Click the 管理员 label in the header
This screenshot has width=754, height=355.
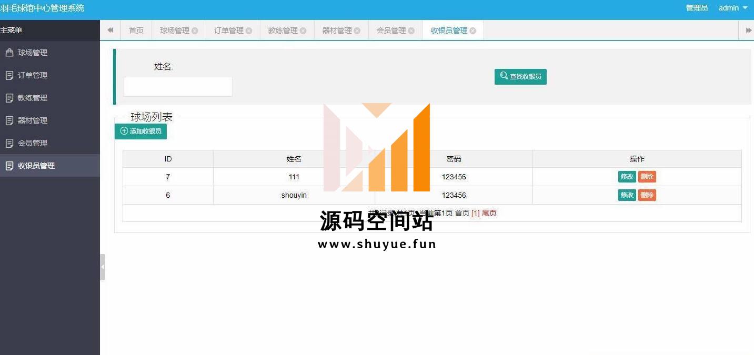[x=697, y=8]
